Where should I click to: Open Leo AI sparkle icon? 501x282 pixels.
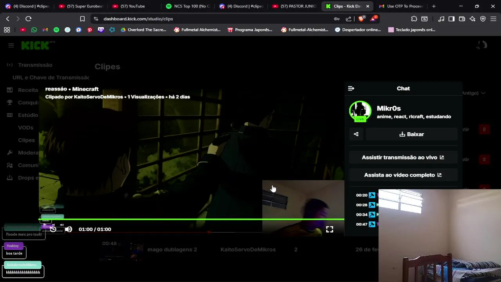(x=472, y=19)
